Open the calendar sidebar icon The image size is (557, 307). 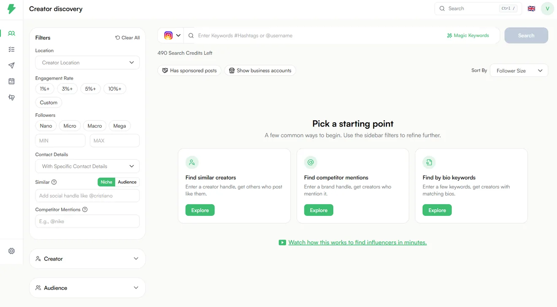(x=11, y=81)
